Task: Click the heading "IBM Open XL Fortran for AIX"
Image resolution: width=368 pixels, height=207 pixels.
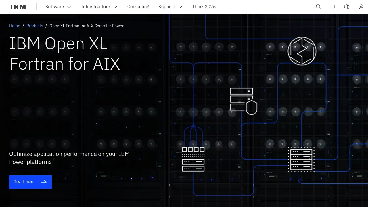Action: (65, 53)
